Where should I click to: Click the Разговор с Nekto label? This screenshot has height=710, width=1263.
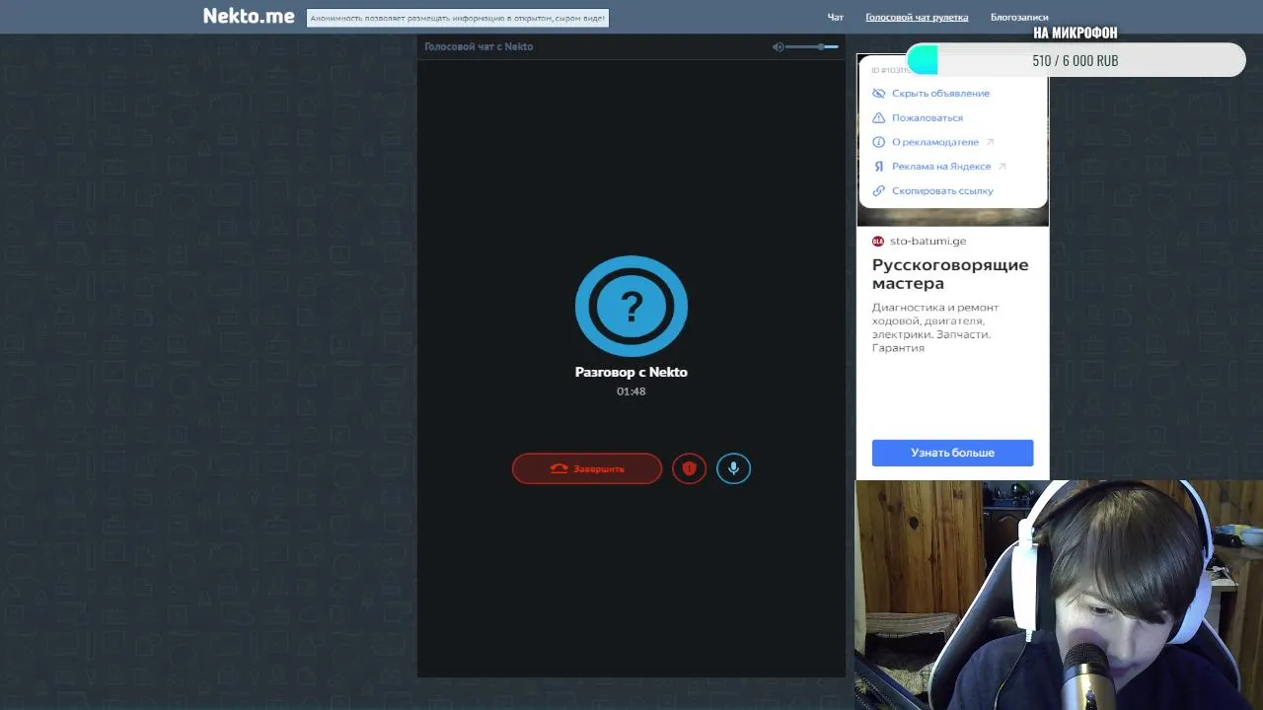pyautogui.click(x=631, y=373)
